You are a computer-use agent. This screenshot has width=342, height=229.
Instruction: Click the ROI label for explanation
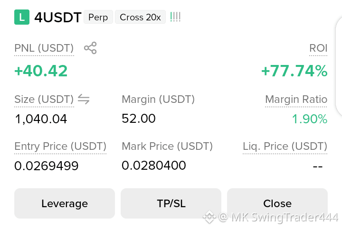coord(318,48)
